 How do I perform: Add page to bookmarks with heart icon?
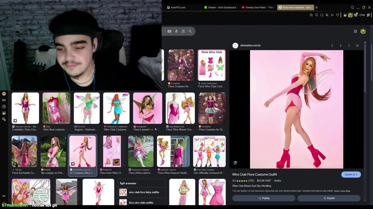click(x=338, y=15)
